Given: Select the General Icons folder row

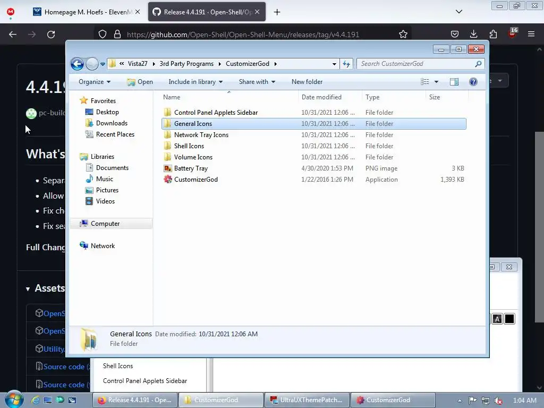Looking at the screenshot, I should pyautogui.click(x=314, y=124).
